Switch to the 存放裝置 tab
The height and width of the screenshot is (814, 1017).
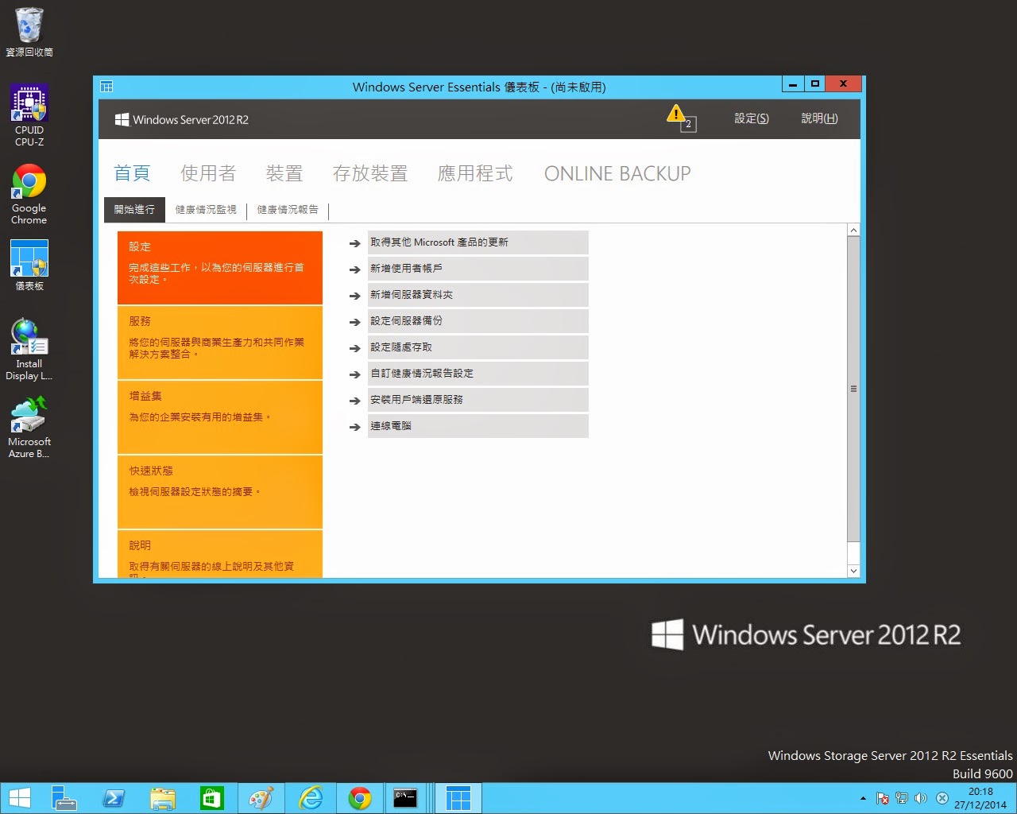pos(370,173)
